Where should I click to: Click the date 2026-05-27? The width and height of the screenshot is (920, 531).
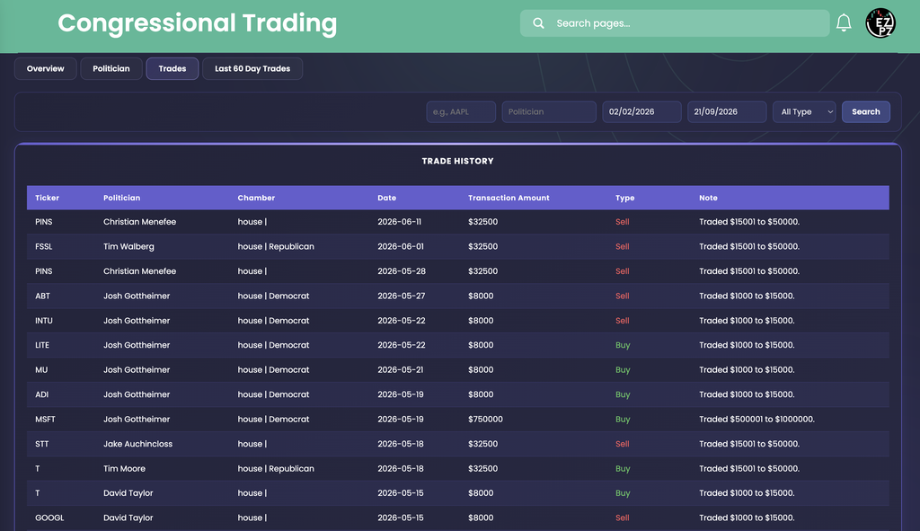pos(402,296)
